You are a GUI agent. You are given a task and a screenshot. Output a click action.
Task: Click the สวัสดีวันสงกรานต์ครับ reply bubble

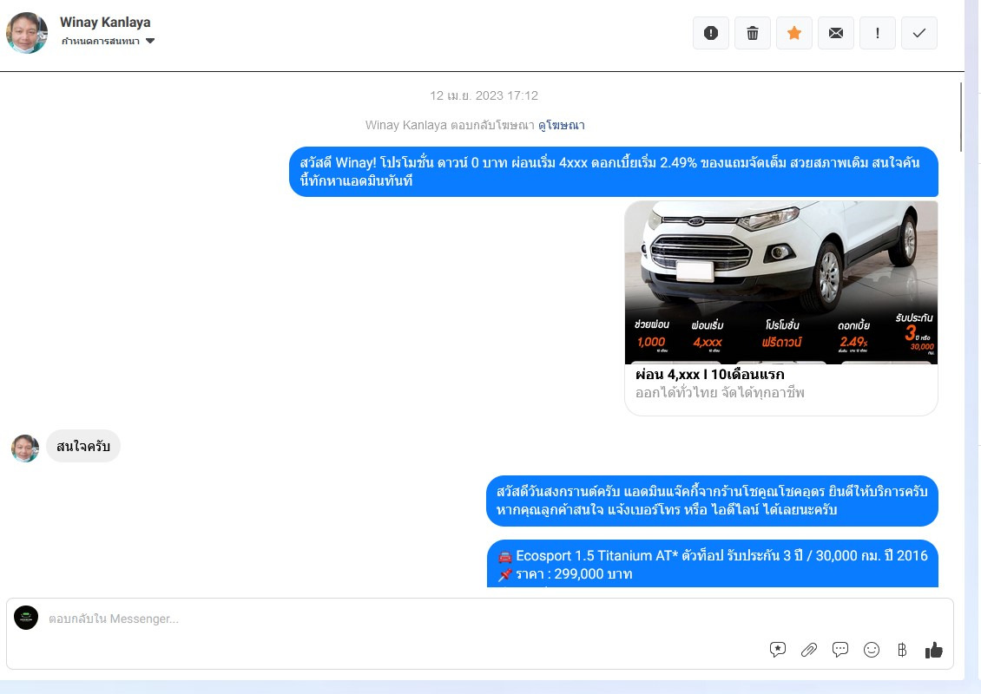pos(712,501)
